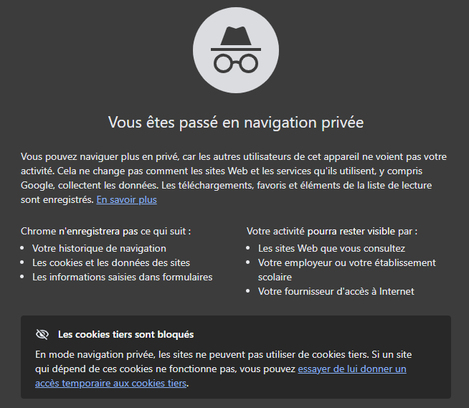This screenshot has width=469, height=408.
Task: Click "Votre activité pourra rester visible par" heading
Action: point(332,232)
